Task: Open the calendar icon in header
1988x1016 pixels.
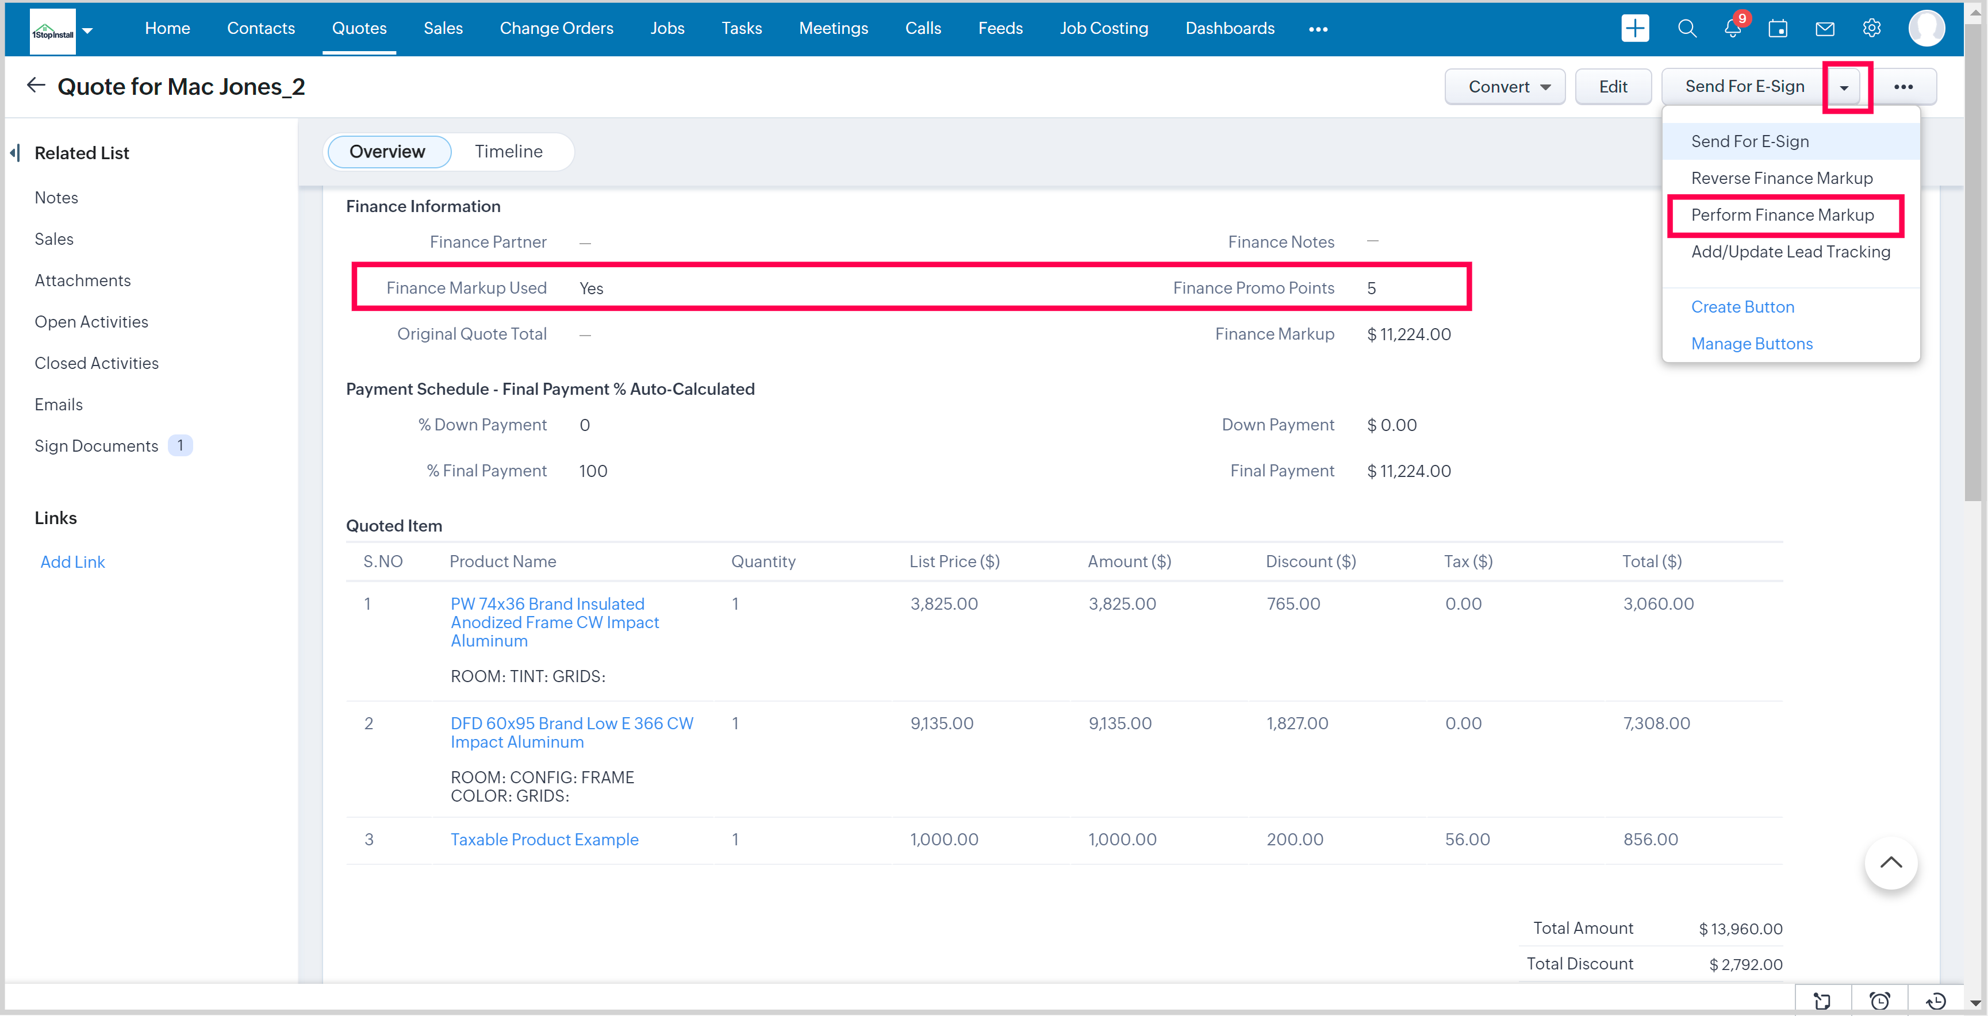Action: point(1778,29)
